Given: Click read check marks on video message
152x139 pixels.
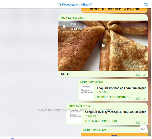Looking at the screenshot, I should pyautogui.click(x=144, y=75).
